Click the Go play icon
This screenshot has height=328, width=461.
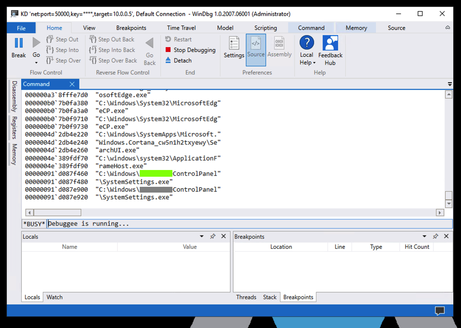tap(36, 43)
